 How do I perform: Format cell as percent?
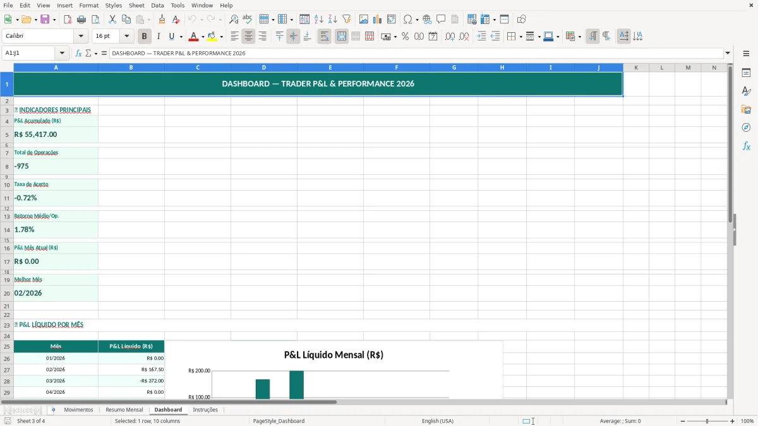[405, 37]
